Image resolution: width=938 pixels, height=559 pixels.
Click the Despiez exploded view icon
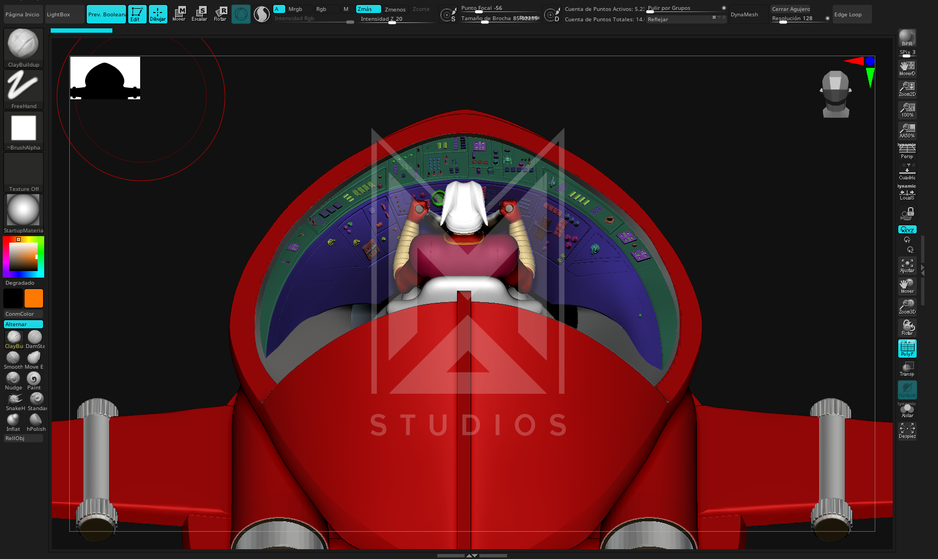coord(907,431)
